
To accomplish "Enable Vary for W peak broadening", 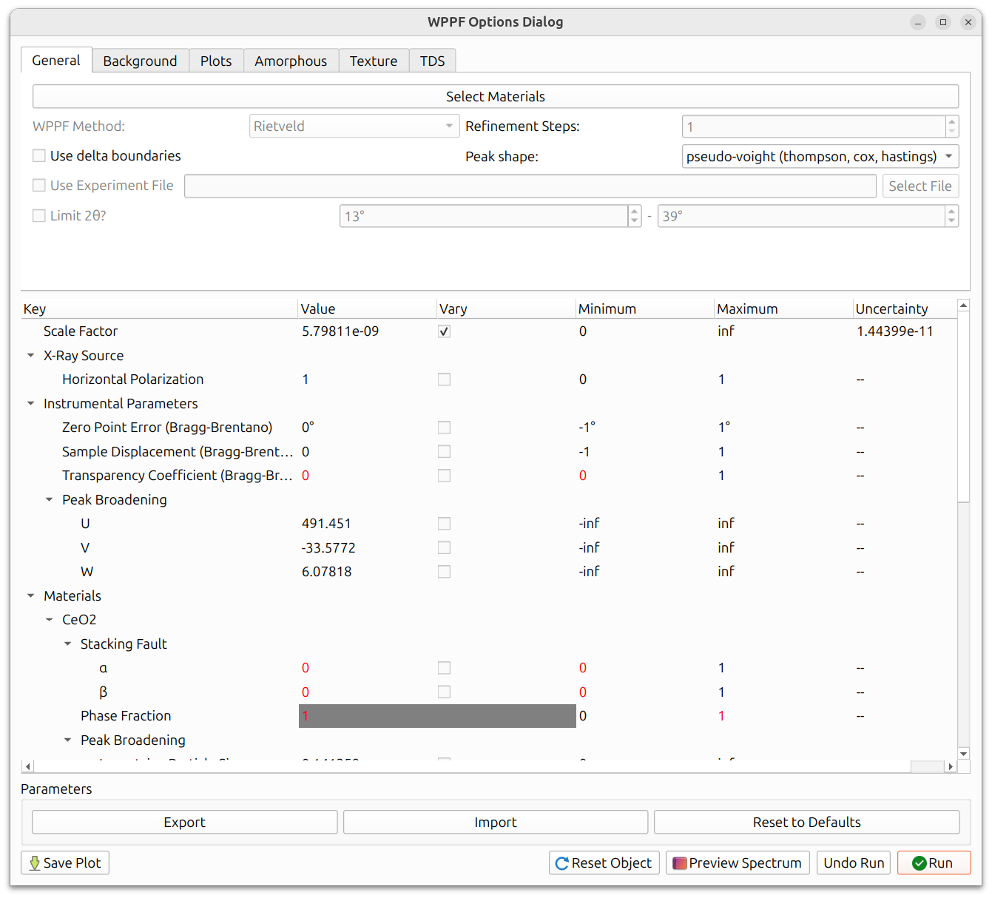I will (x=444, y=572).
